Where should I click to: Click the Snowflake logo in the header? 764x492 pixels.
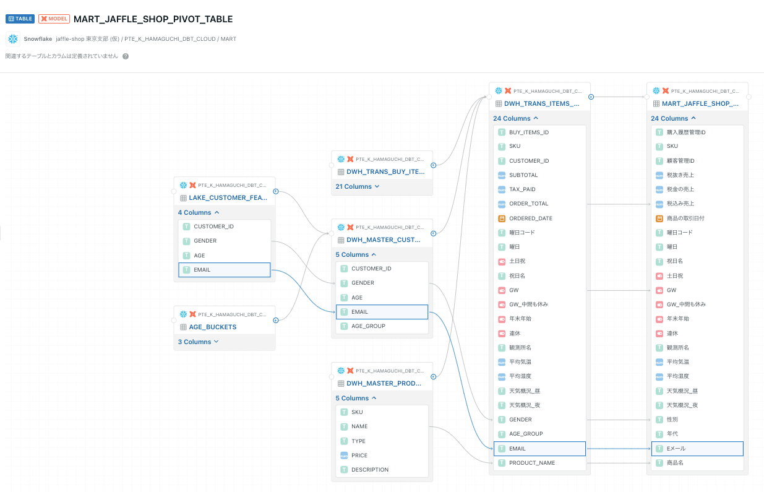(13, 39)
